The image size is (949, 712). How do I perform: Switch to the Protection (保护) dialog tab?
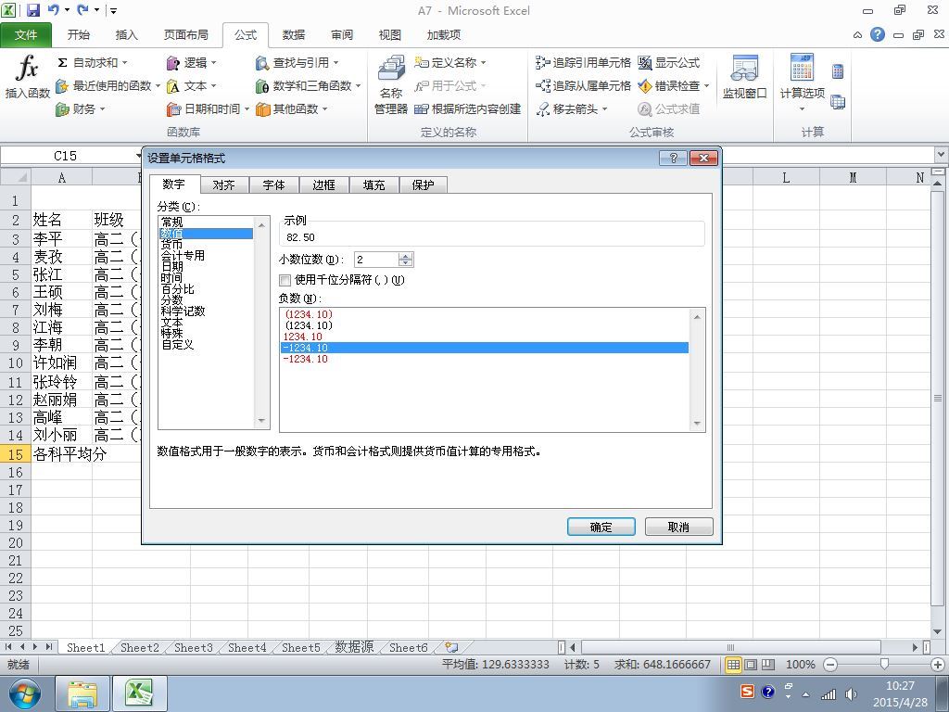coord(423,185)
